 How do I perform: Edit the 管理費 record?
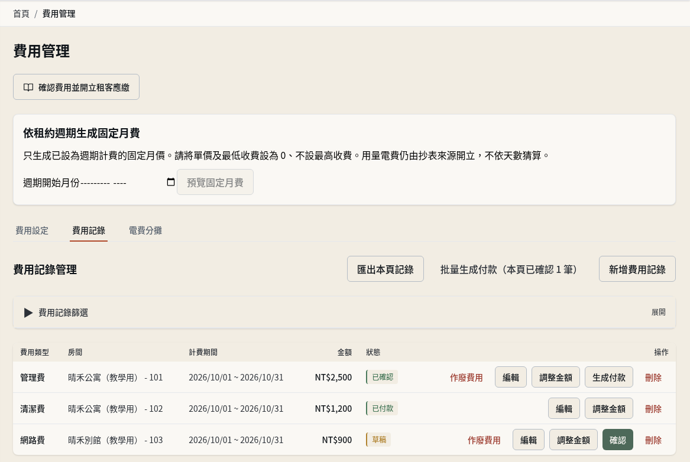pos(511,377)
